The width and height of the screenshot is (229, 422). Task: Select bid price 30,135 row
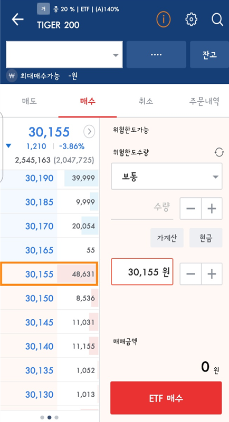(50, 370)
